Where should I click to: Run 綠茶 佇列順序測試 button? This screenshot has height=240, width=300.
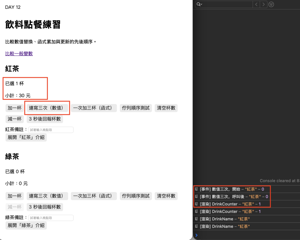tap(136, 196)
